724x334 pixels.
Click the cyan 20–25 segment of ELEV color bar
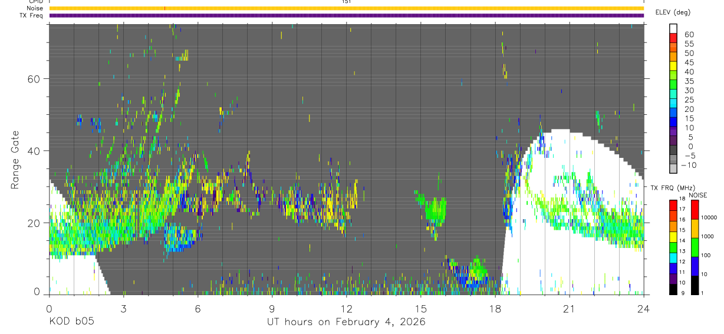[674, 103]
